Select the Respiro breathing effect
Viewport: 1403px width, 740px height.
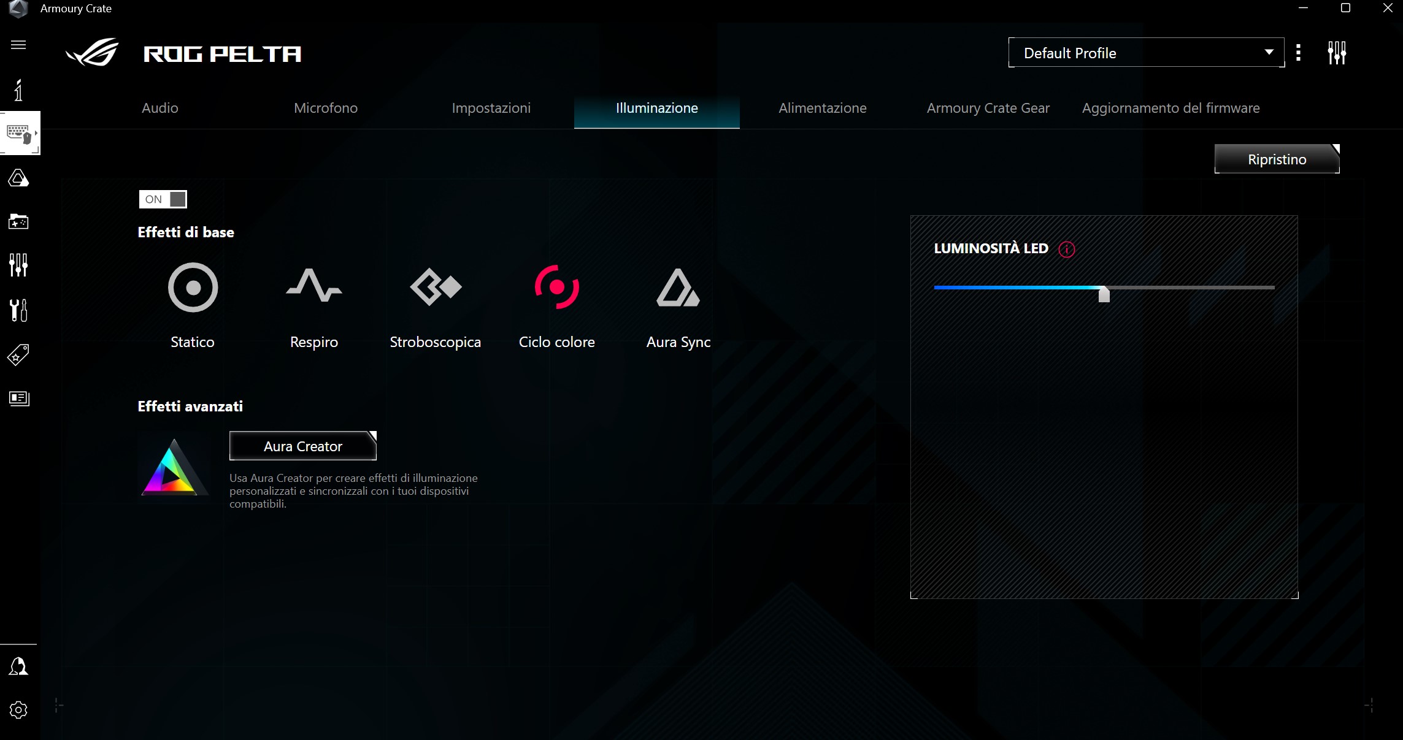point(314,306)
